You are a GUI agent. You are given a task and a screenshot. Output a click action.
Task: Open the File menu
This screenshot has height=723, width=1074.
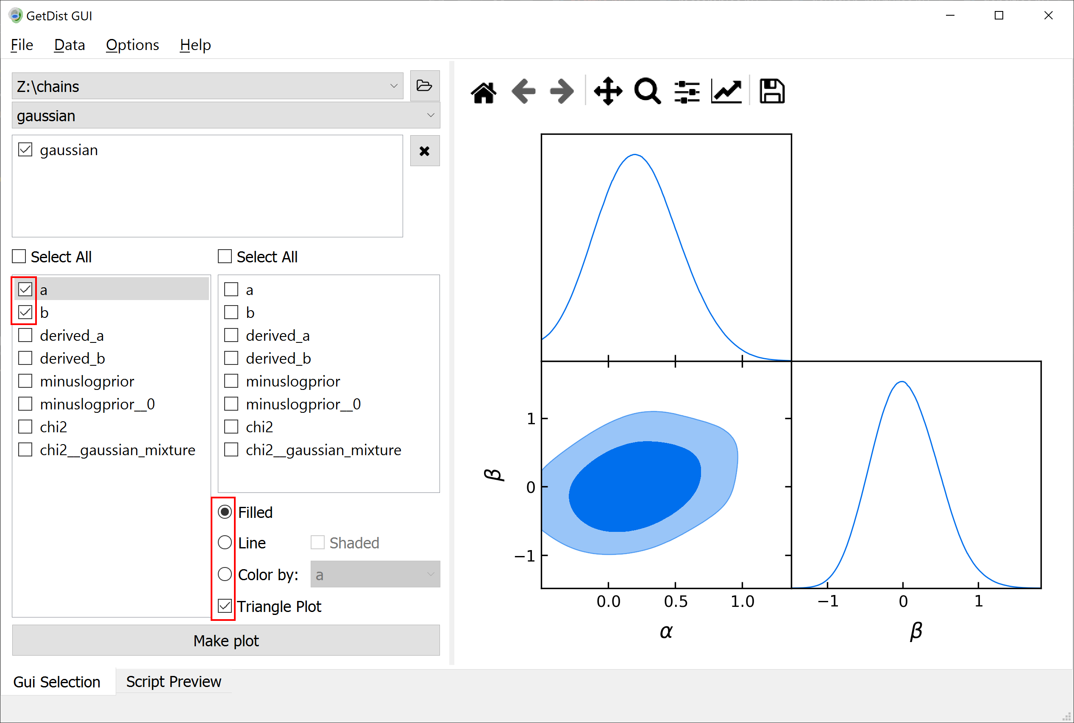point(22,45)
